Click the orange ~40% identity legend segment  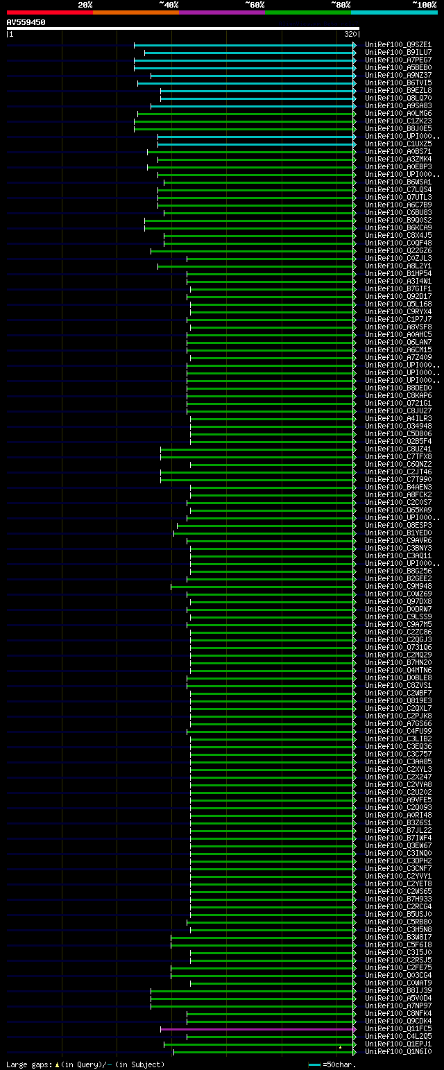(136, 12)
